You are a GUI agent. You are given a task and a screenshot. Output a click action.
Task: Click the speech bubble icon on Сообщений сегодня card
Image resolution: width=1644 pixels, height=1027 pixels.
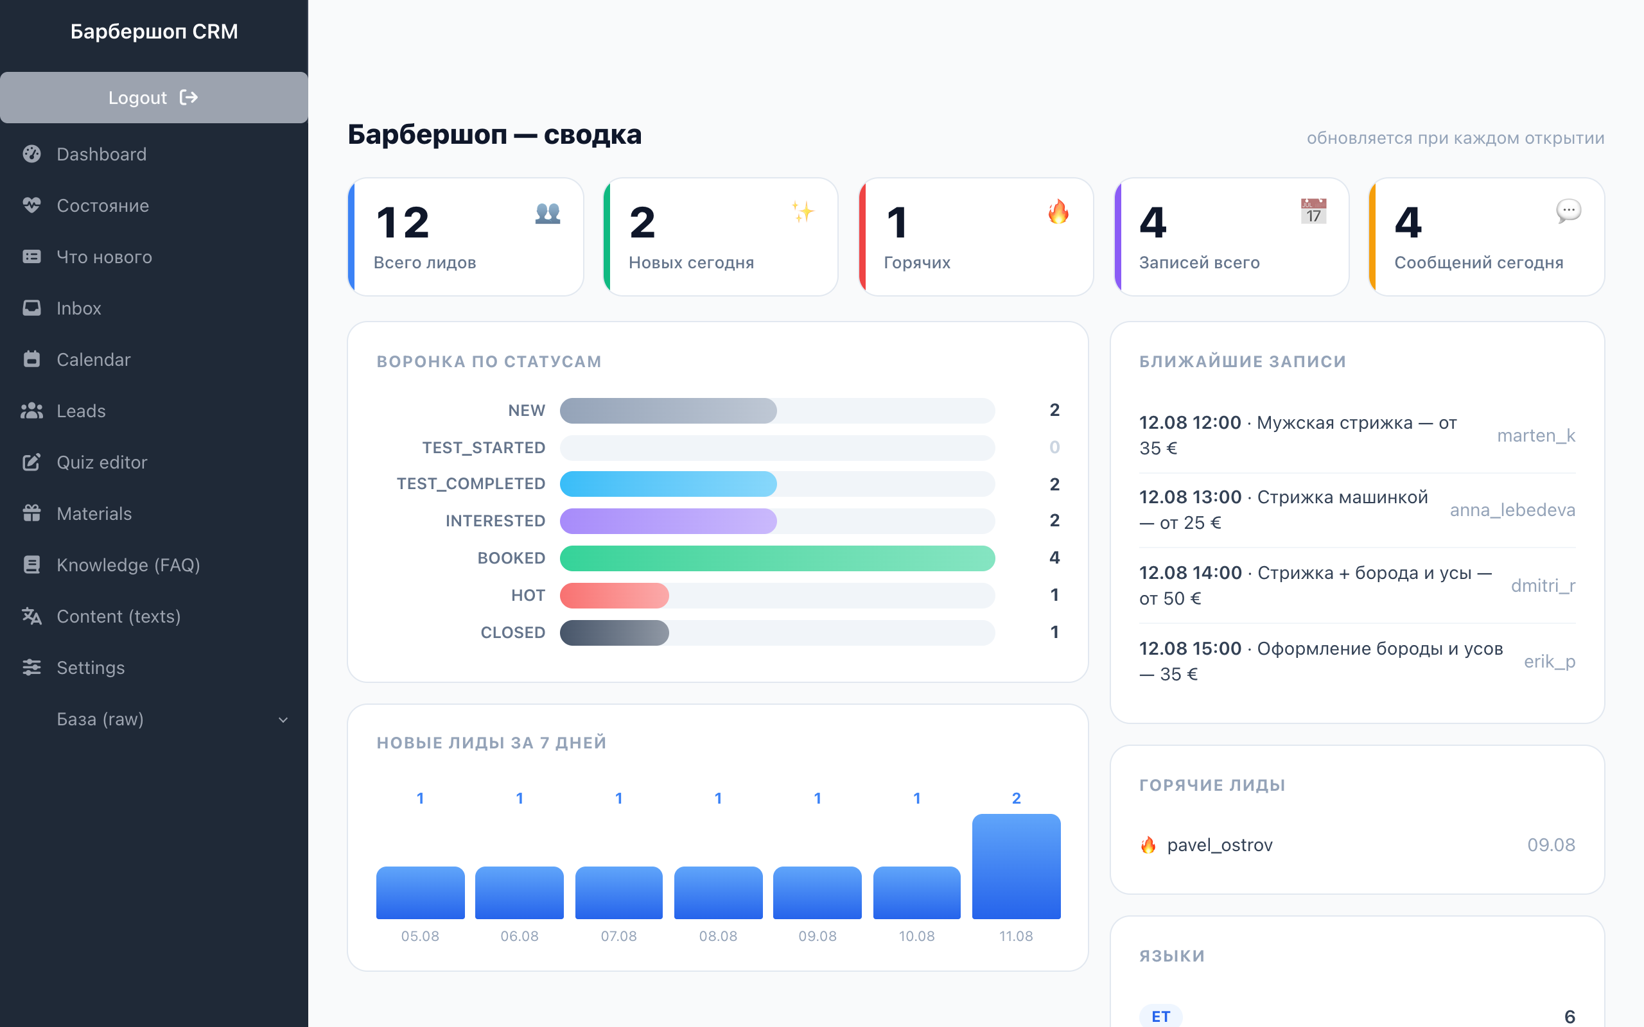pyautogui.click(x=1568, y=211)
